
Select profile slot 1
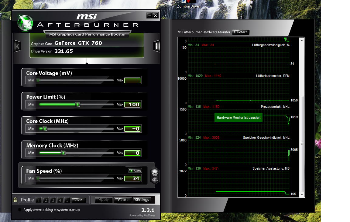(x=39, y=200)
